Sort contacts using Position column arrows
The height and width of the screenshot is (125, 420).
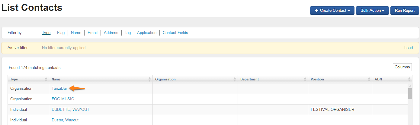click(369, 79)
